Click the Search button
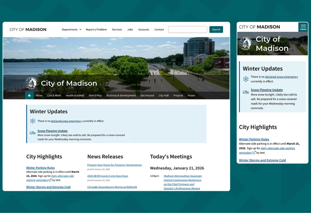The image size is (311, 213). coord(216,30)
